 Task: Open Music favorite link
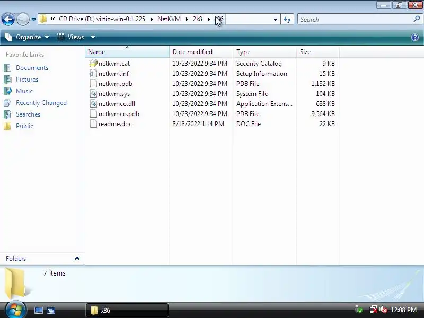tap(24, 91)
